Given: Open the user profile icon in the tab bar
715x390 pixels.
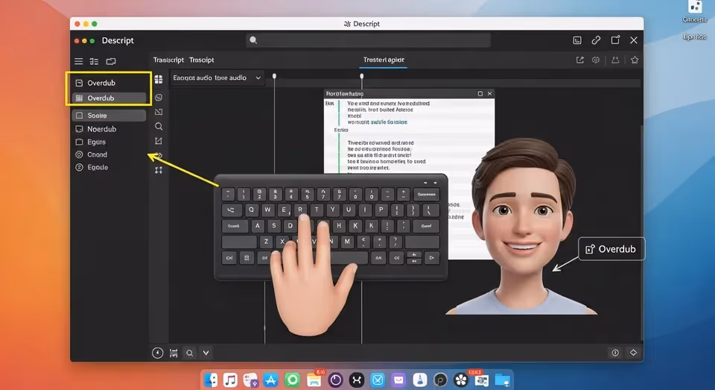Looking at the screenshot, I should (x=615, y=60).
